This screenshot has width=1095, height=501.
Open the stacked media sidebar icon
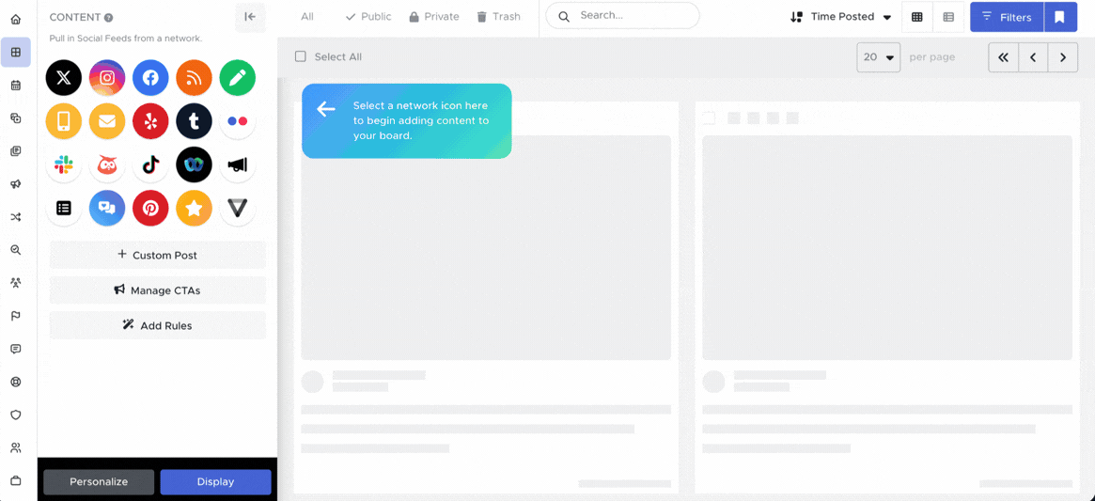(15, 151)
